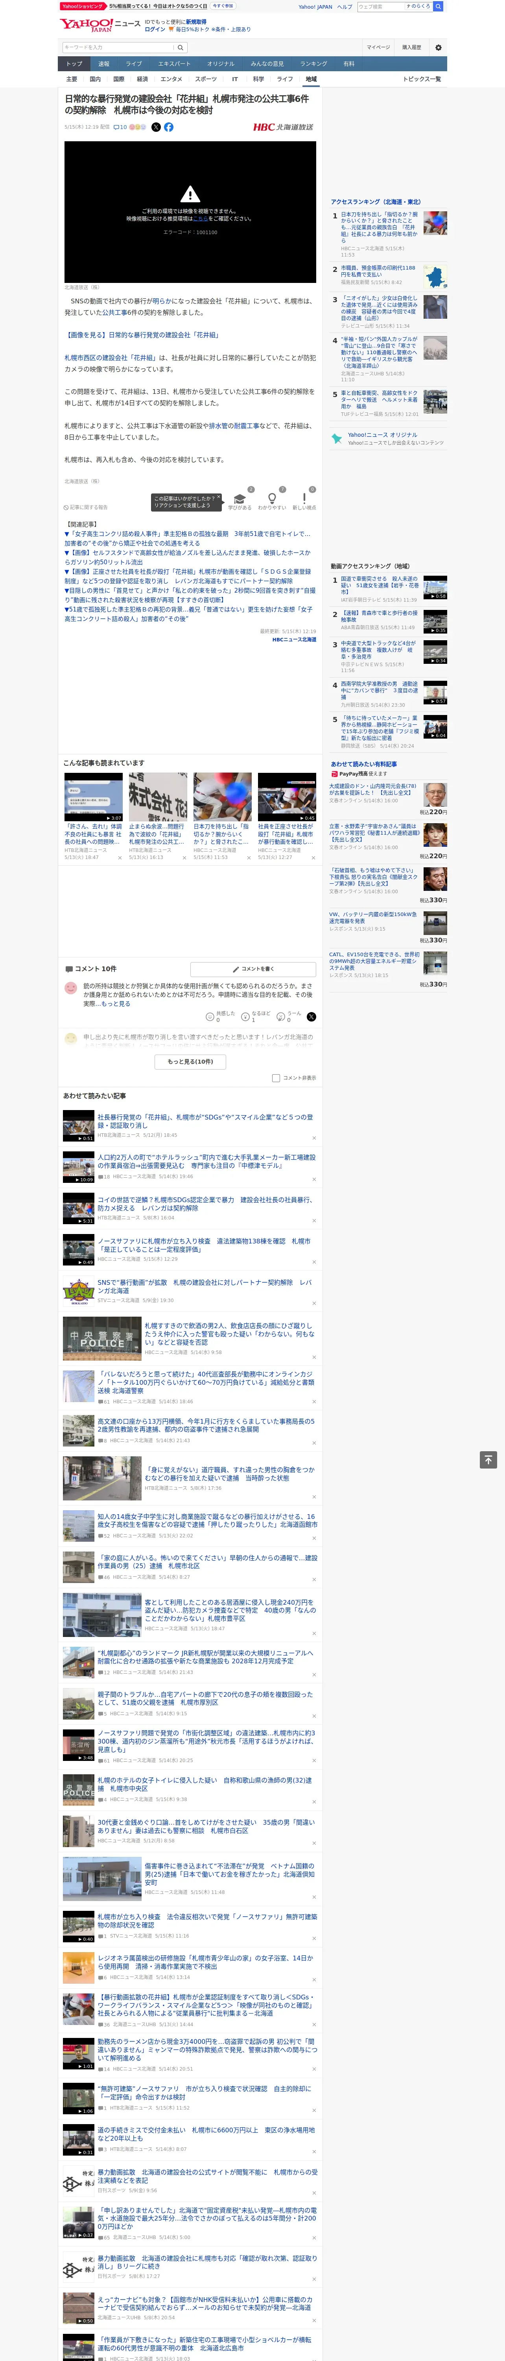Select the ライブ main tab
The width and height of the screenshot is (505, 2361).
(x=134, y=64)
